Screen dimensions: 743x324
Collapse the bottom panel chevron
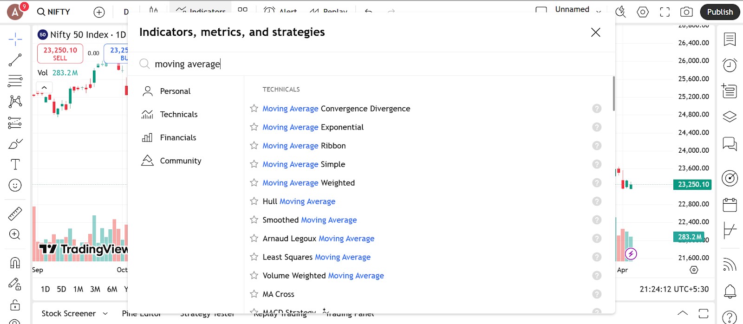click(682, 313)
